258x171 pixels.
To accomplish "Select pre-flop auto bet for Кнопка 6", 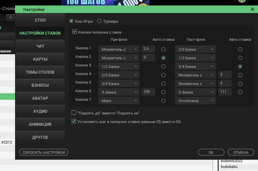I will [163, 92].
